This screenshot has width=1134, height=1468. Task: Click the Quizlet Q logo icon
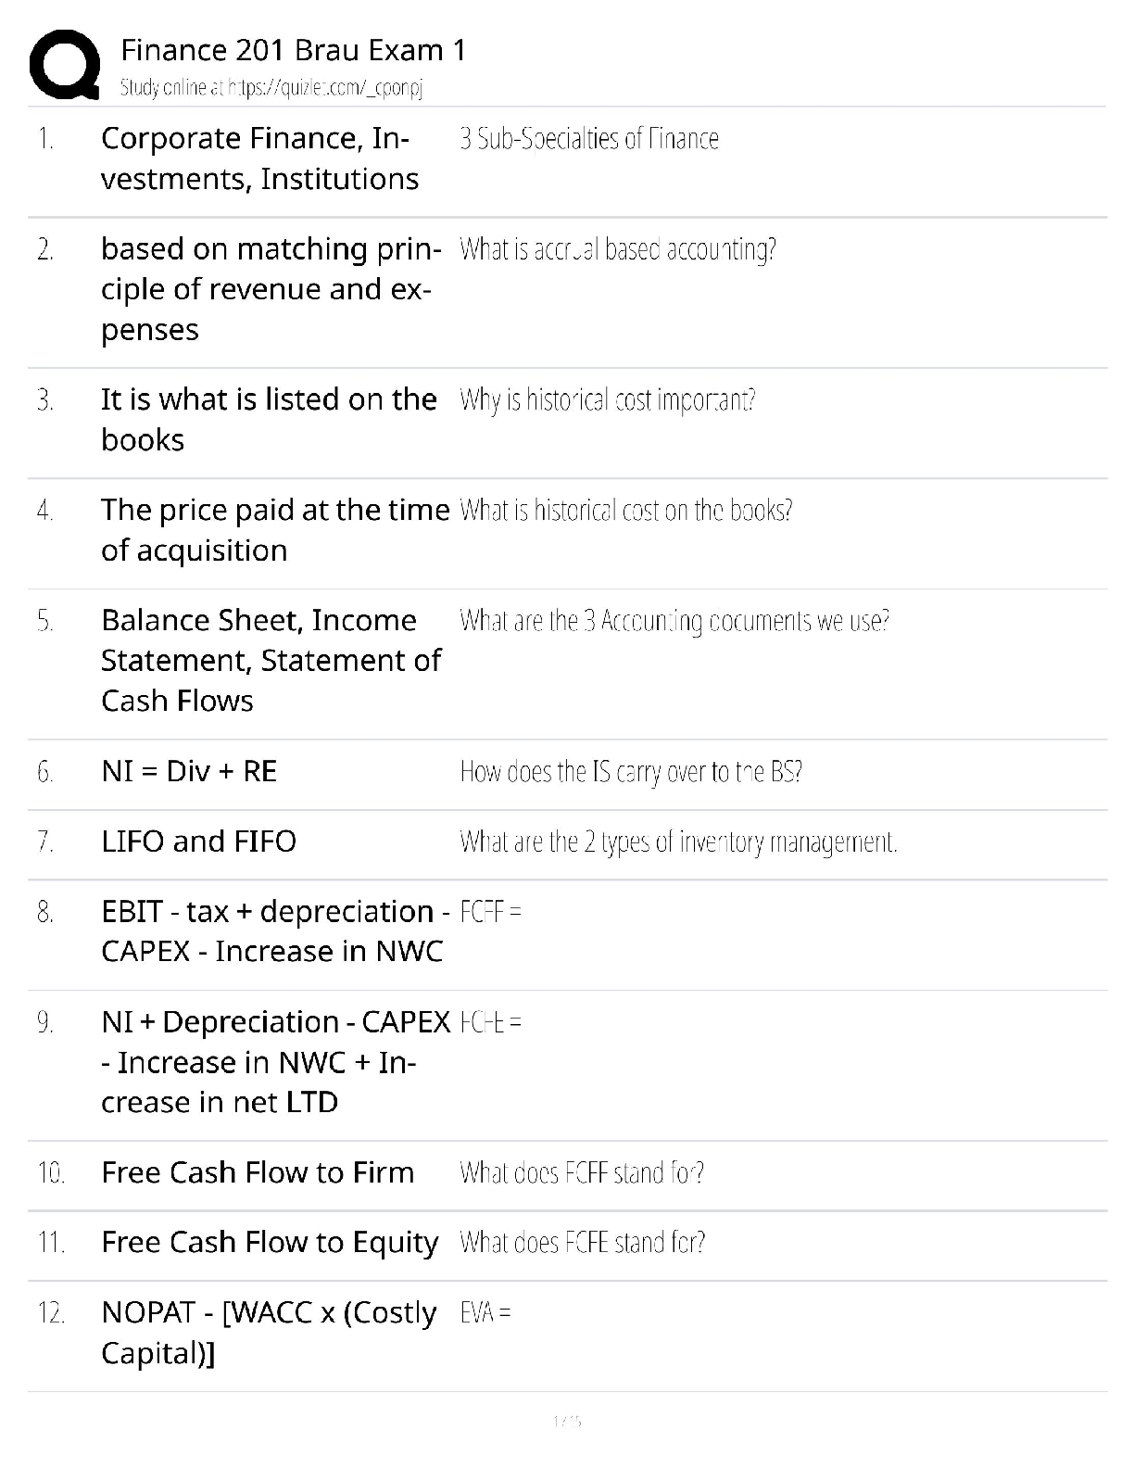click(64, 64)
